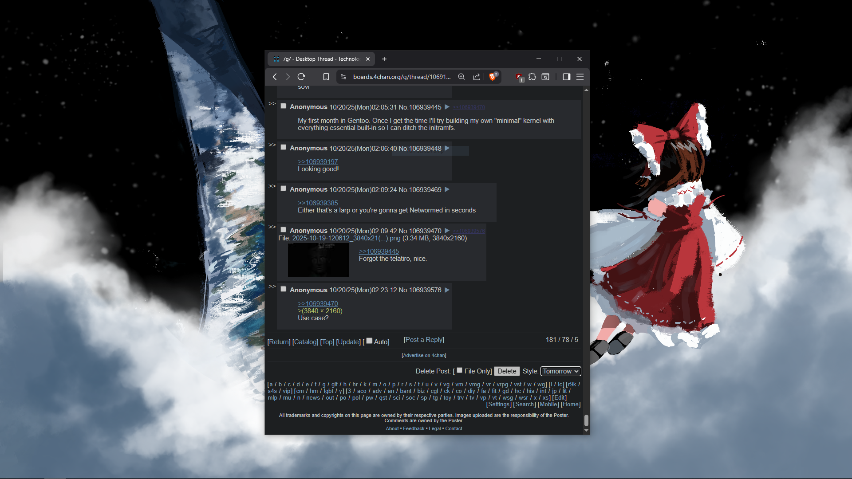Bookmark this page with bookmark icon
Viewport: 852px width, 479px height.
pyautogui.click(x=326, y=77)
